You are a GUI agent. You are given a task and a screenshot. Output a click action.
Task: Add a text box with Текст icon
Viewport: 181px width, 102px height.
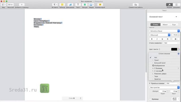(78, 5)
